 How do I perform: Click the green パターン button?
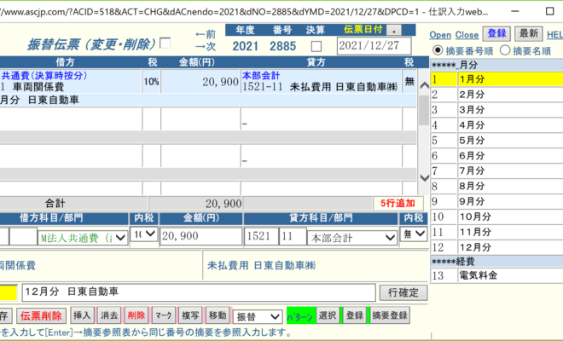click(x=300, y=315)
